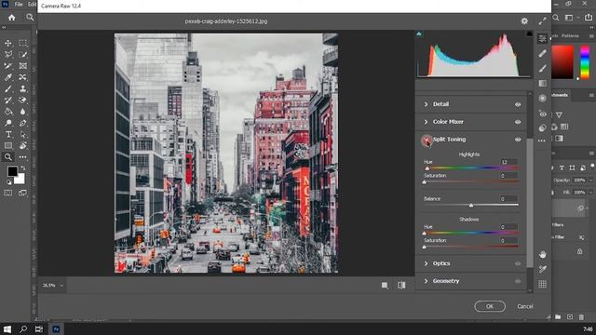Select the Camera Raw Hand tool
Viewport: 596px width, 335px height.
point(542,254)
